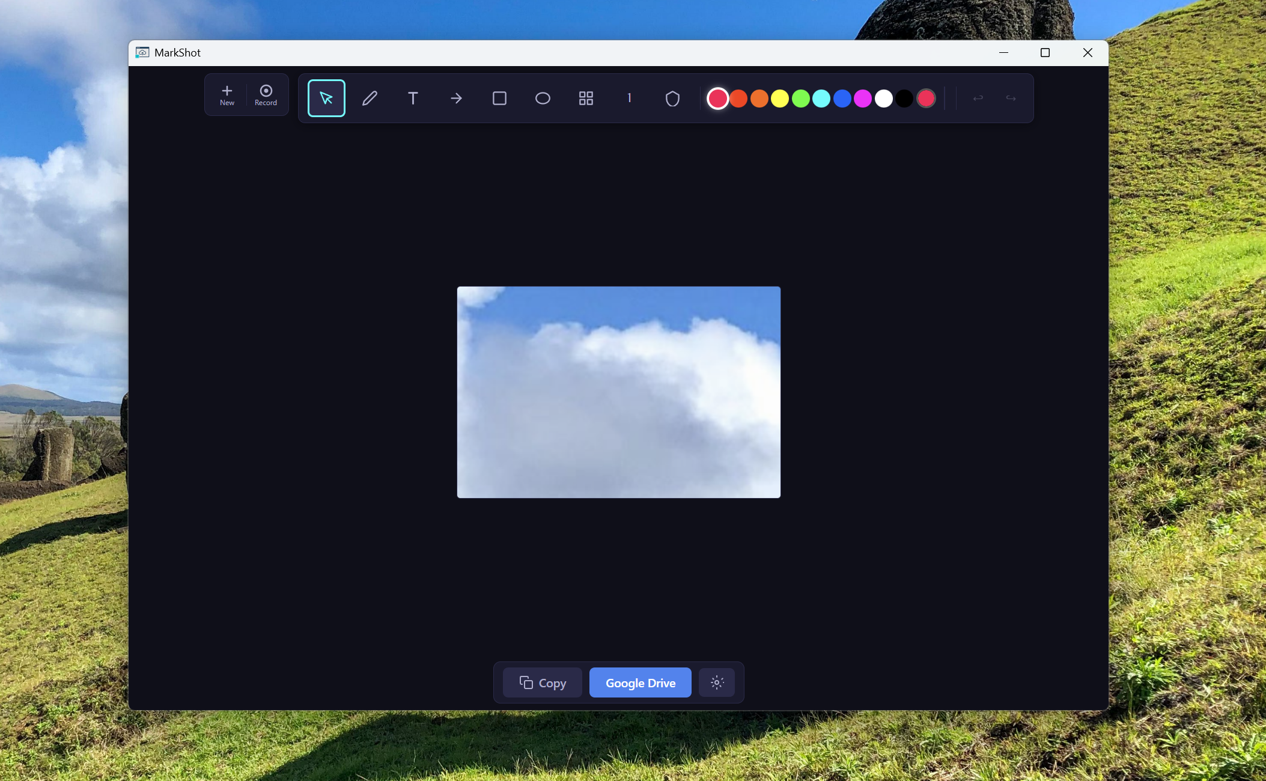The height and width of the screenshot is (781, 1266).
Task: Open settings with the gear icon
Action: click(x=717, y=682)
